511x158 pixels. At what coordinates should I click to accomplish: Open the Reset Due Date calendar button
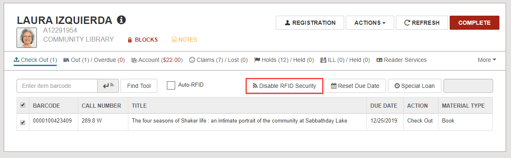(x=355, y=86)
